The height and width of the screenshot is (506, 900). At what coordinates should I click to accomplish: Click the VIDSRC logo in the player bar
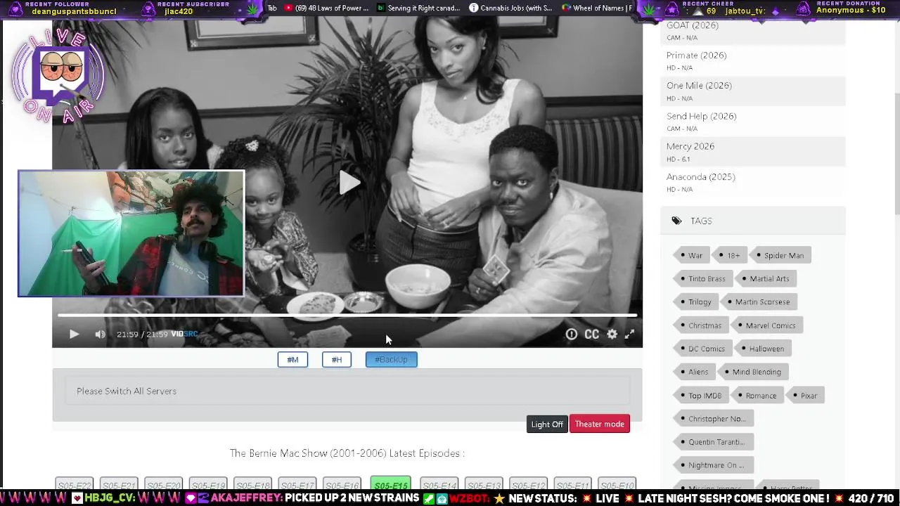[x=184, y=334]
